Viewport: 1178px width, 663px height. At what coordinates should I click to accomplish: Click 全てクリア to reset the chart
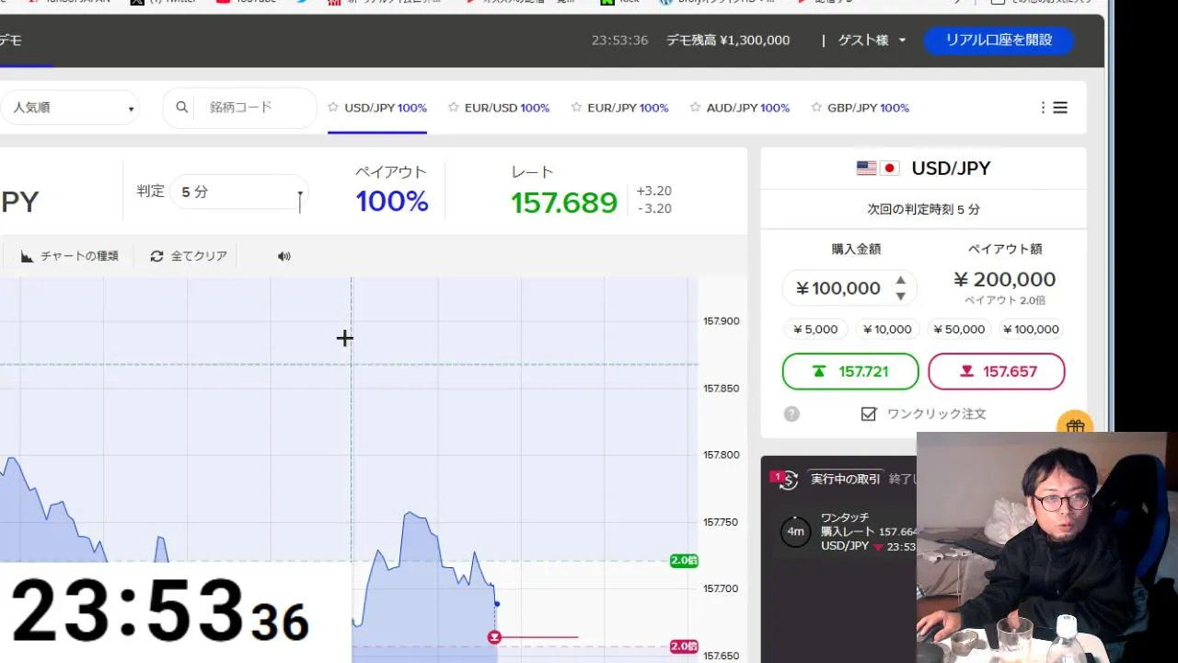[x=189, y=256]
